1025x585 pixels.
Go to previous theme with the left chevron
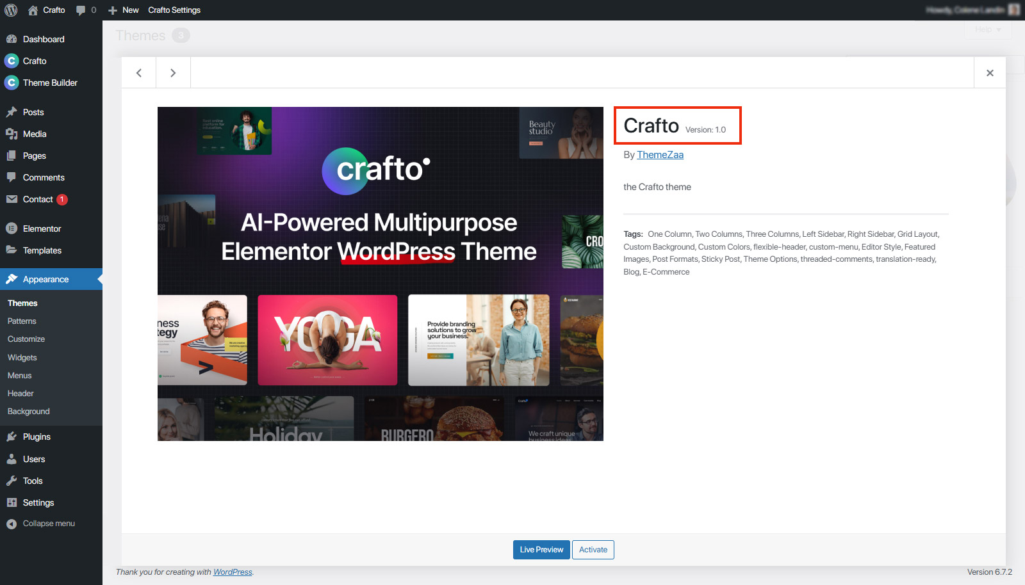tap(138, 72)
